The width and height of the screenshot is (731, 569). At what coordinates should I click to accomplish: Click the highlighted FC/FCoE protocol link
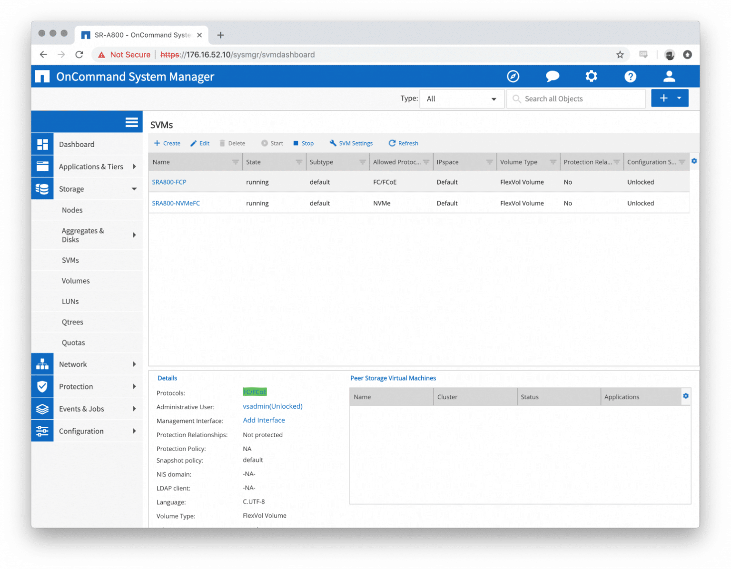(x=255, y=392)
